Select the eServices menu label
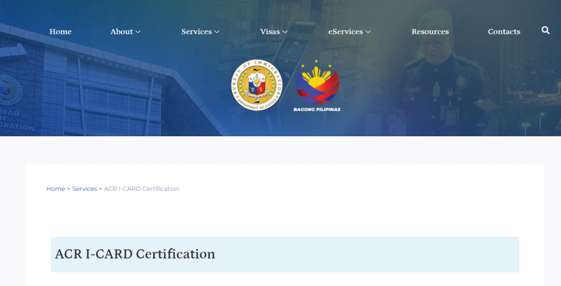 coord(346,32)
